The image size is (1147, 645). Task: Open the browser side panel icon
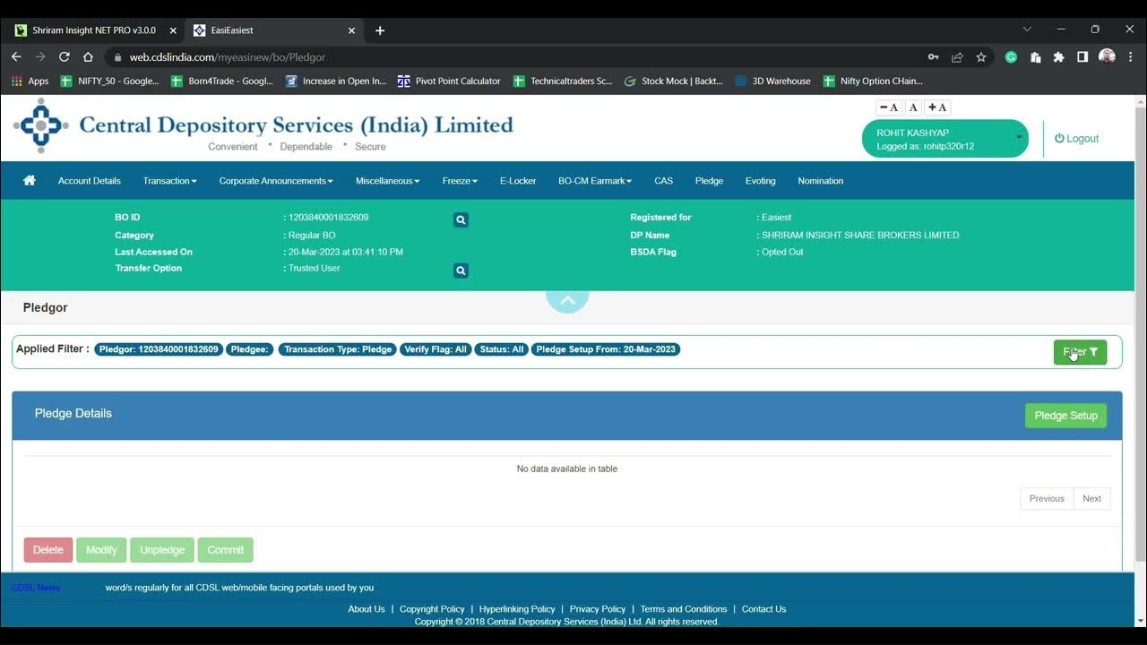coord(1082,57)
